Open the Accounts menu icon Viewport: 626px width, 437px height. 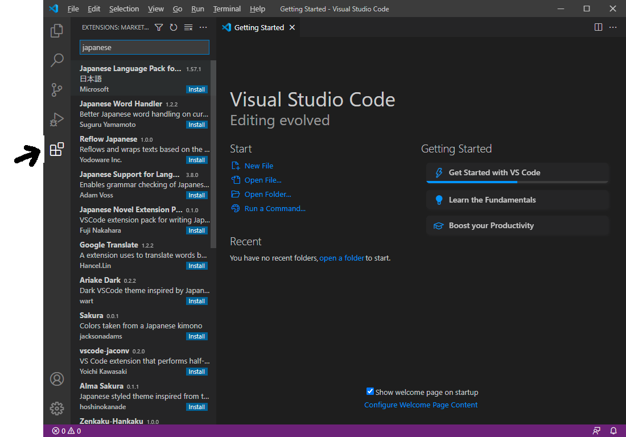click(x=57, y=379)
